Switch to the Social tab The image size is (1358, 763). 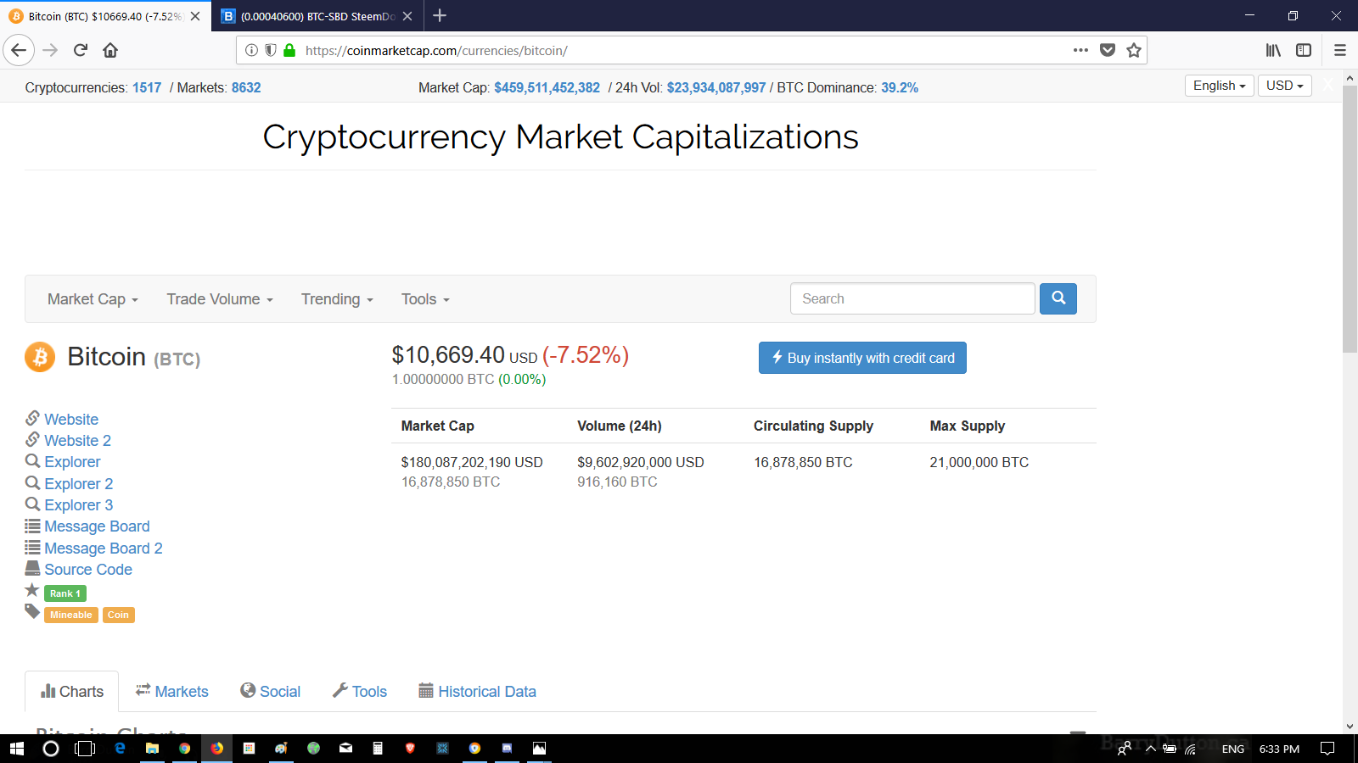[271, 692]
